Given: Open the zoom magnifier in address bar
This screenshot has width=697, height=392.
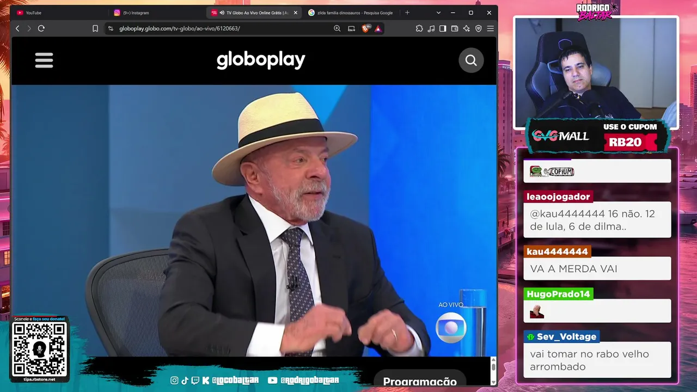Looking at the screenshot, I should (337, 28).
